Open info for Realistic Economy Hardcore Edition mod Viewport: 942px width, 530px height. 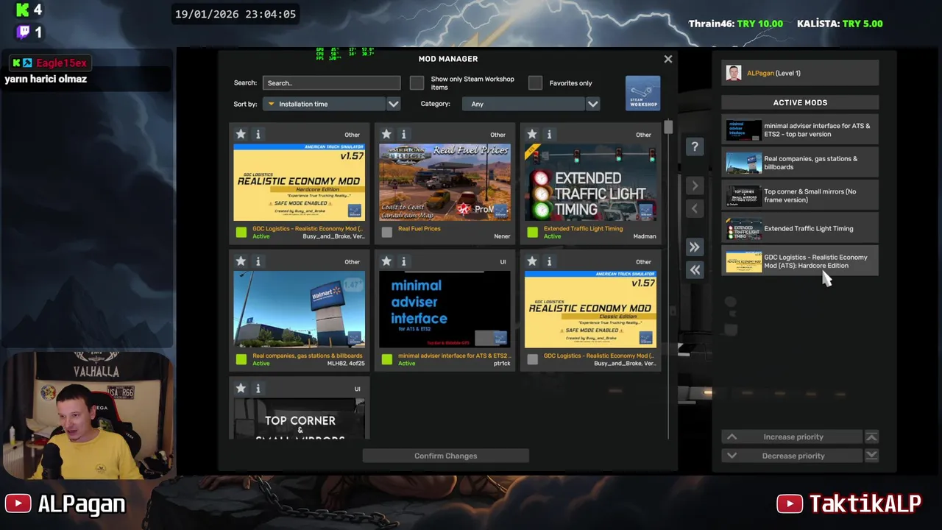click(x=258, y=134)
